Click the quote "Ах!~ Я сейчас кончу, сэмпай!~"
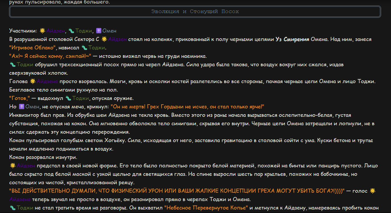The width and height of the screenshot is (391, 213). pyautogui.click(x=50, y=56)
